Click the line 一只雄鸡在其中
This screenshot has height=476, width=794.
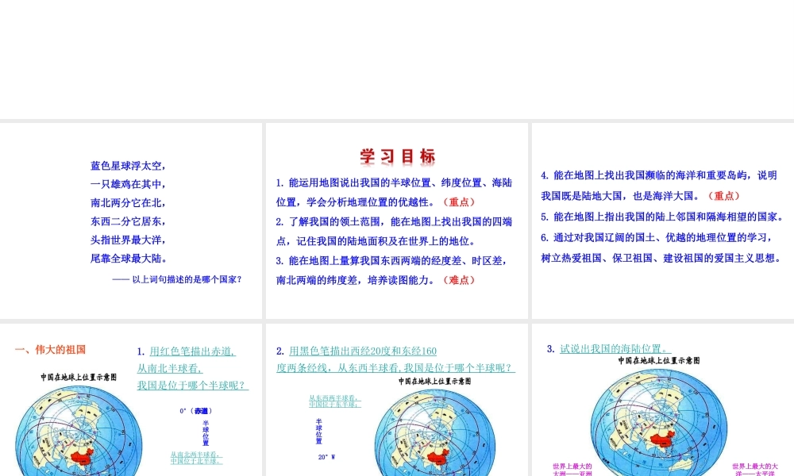[128, 184]
